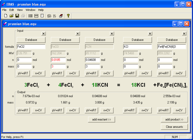Click the 18KCl term in the equation
Viewport: 193px width, 140px height.
(138, 85)
